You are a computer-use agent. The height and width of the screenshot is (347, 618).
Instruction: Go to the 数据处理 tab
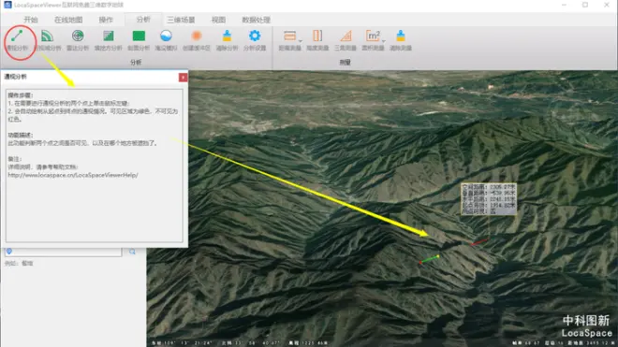256,20
